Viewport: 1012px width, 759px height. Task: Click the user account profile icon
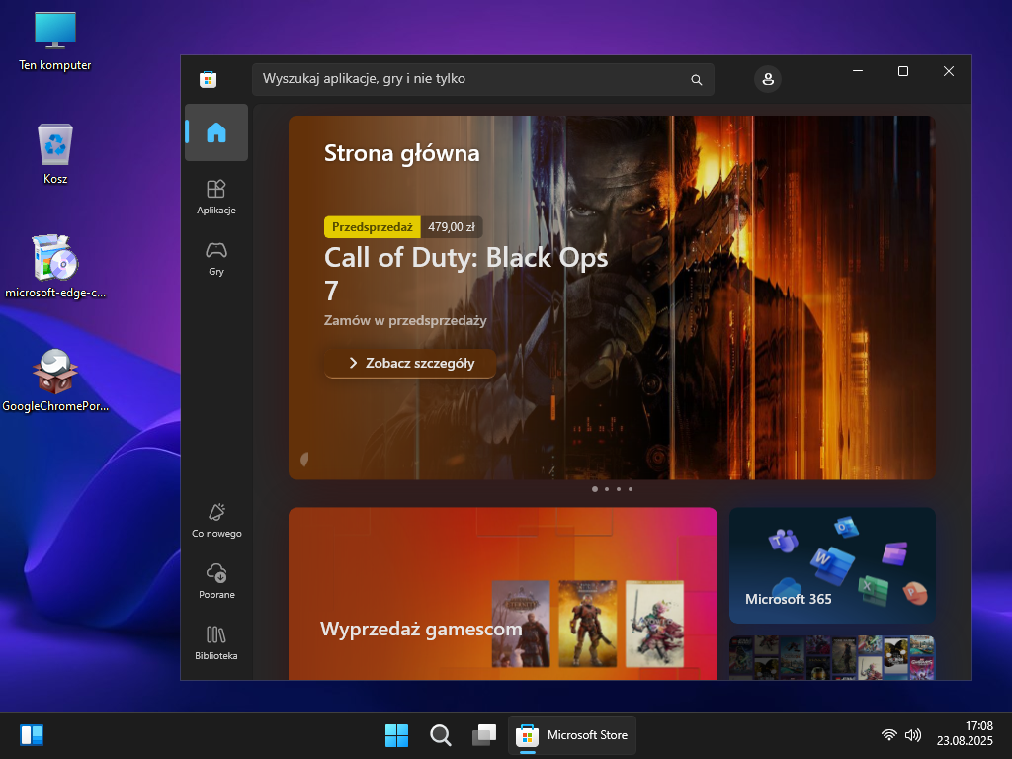click(x=767, y=79)
